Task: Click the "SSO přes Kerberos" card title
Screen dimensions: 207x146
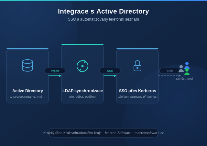Action: tap(137, 91)
